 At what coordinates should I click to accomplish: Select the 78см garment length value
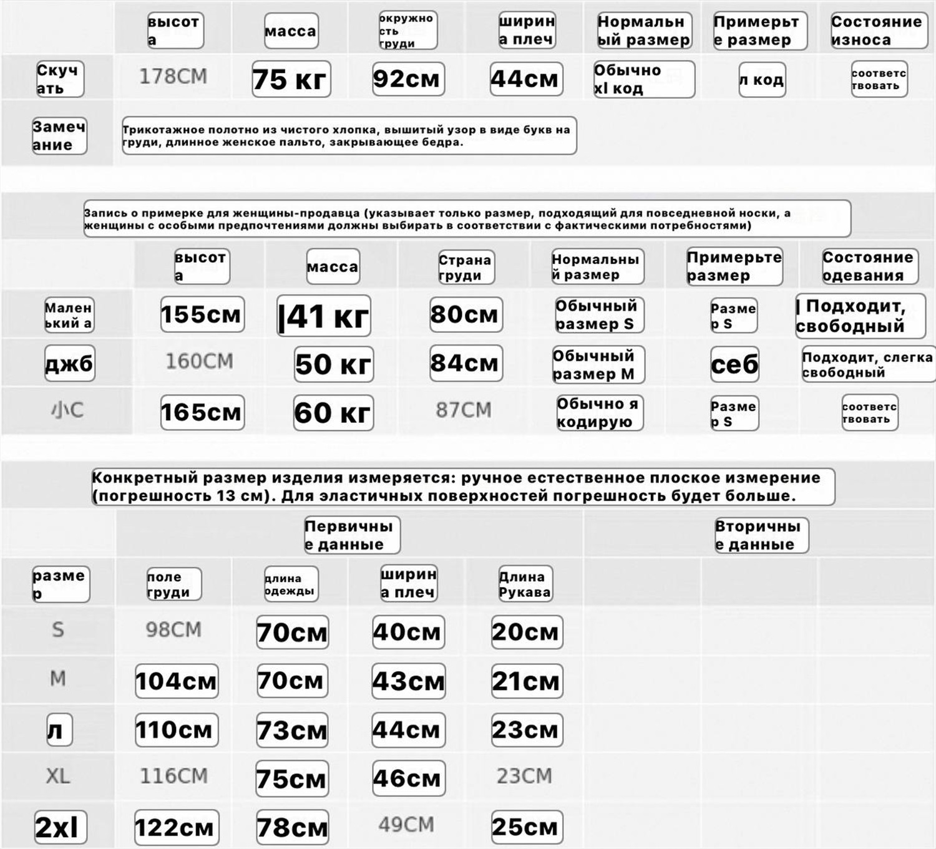(x=292, y=828)
